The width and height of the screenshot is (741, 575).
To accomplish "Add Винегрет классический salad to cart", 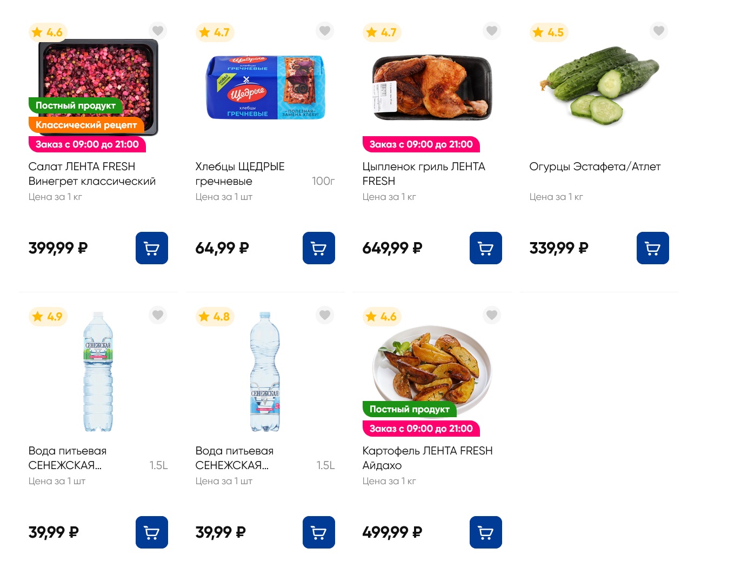I will [151, 248].
